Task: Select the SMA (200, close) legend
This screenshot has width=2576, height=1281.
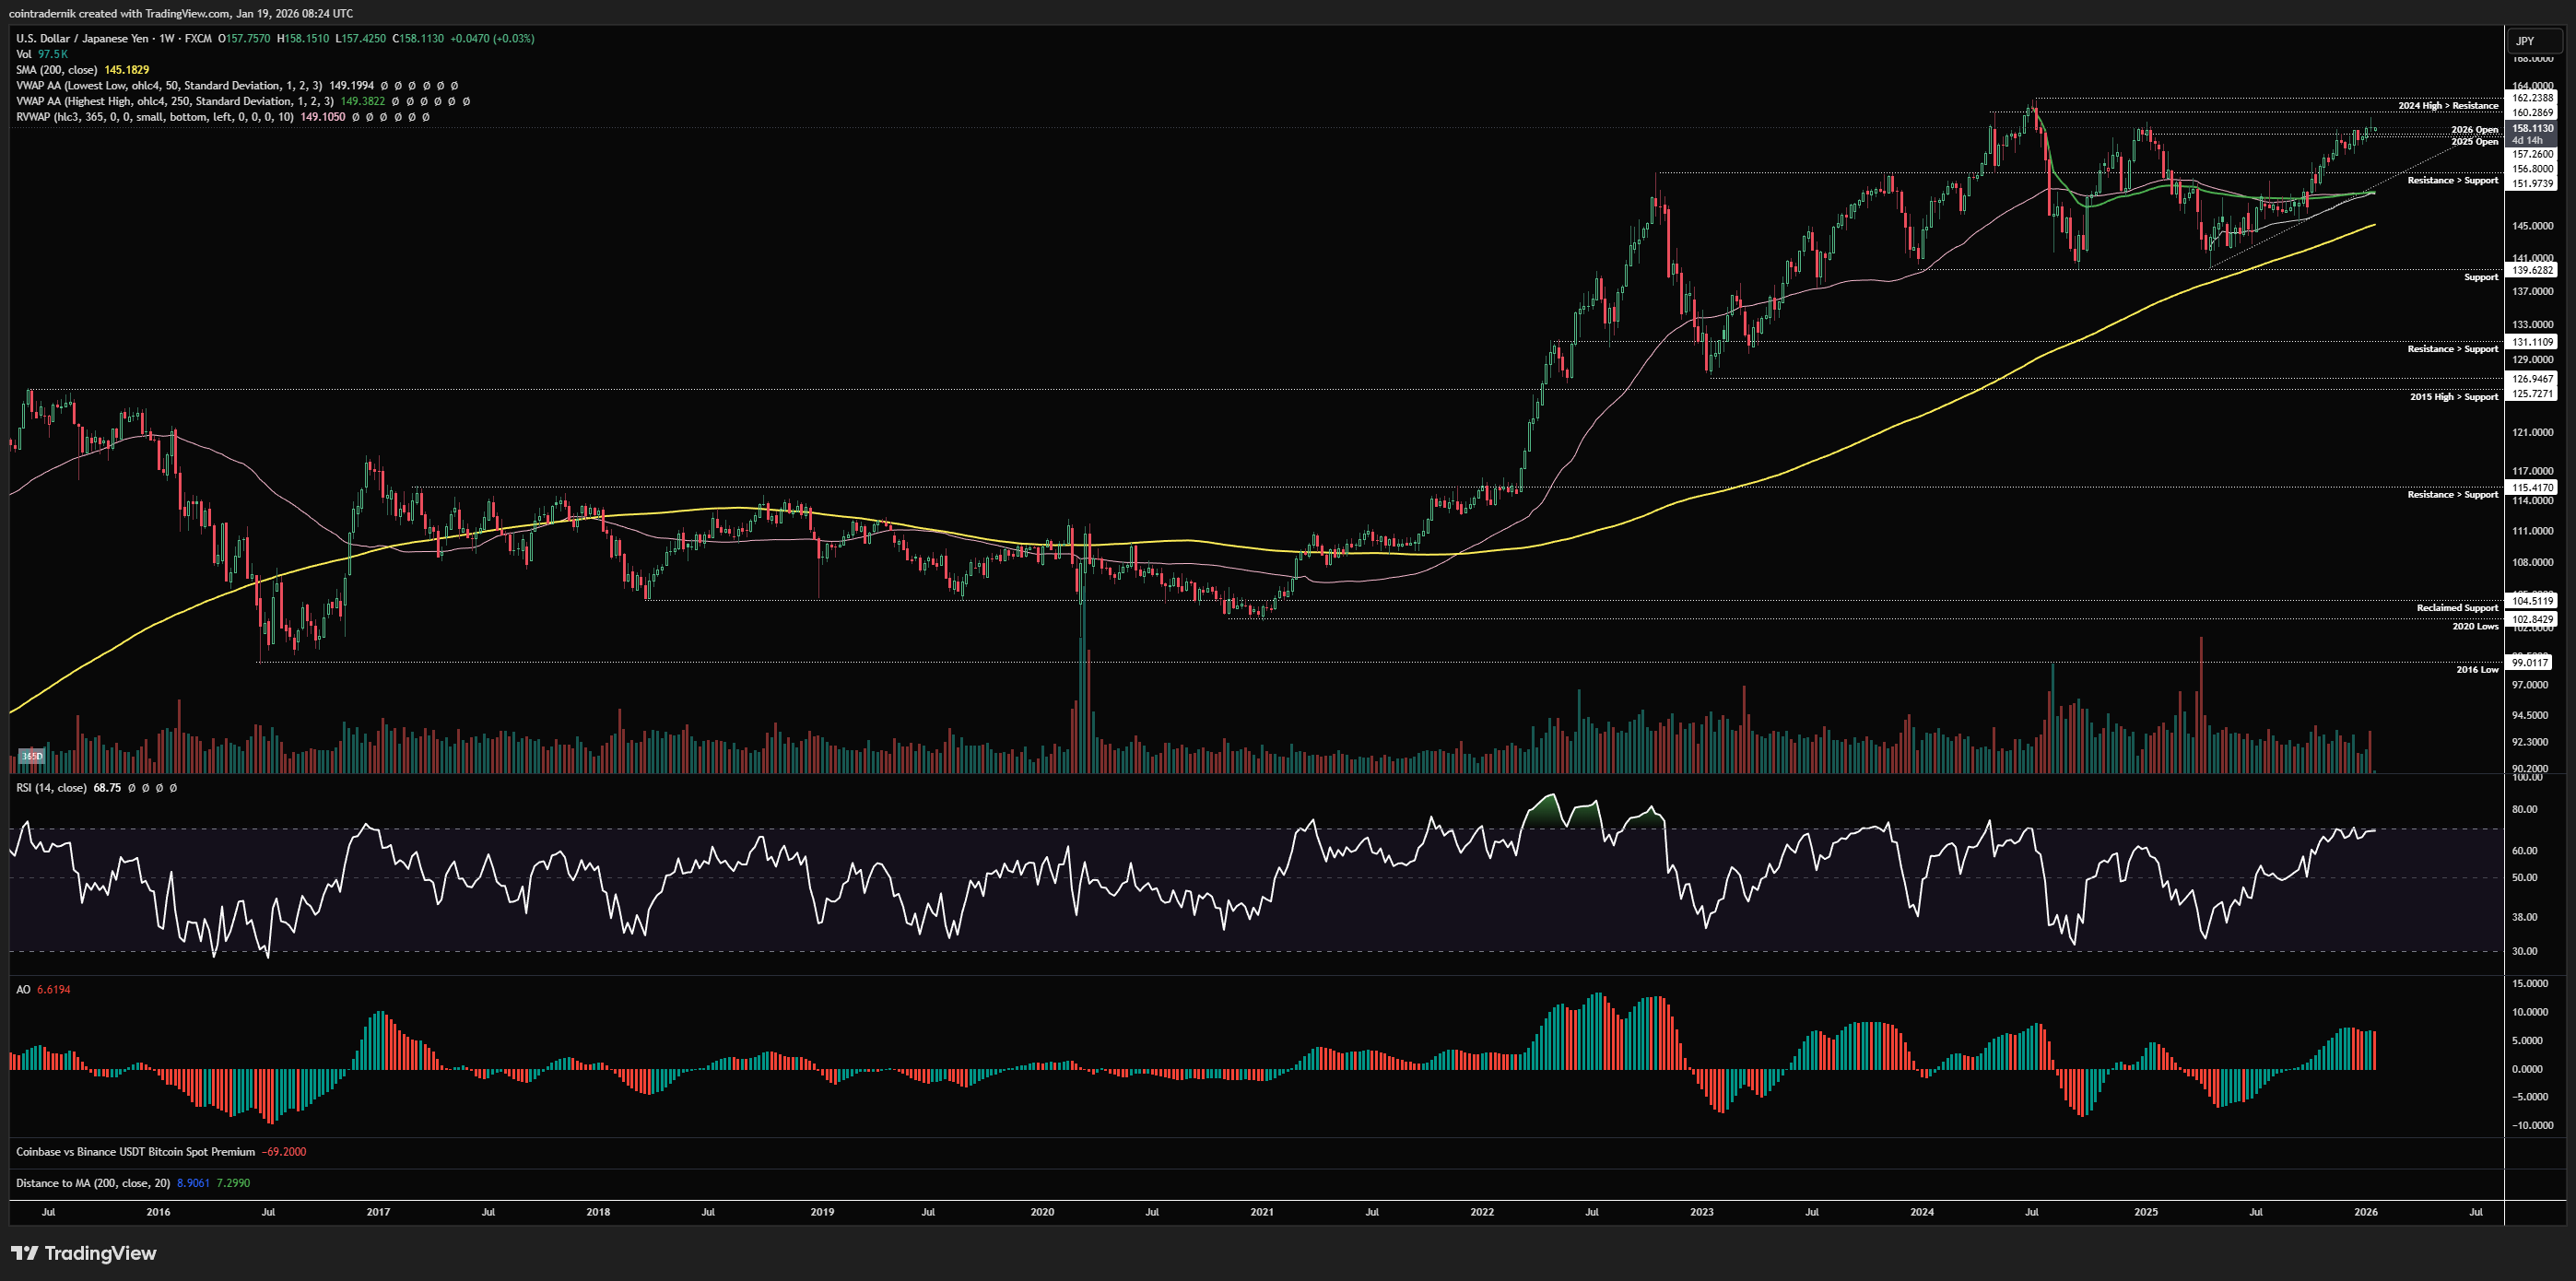Action: click(x=56, y=70)
